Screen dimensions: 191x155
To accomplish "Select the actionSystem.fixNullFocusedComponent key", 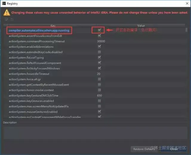I will click(x=35, y=63).
